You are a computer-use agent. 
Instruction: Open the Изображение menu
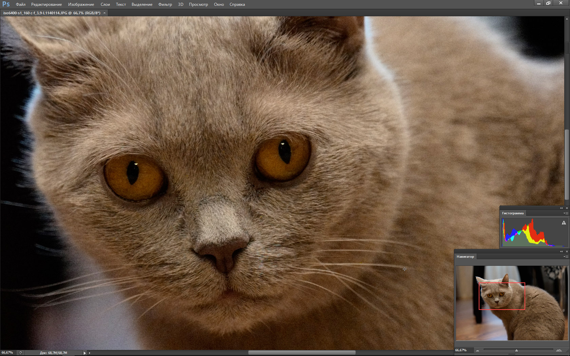81,4
